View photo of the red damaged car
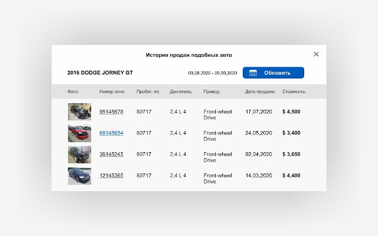Viewport: 378px width, 236px height. [80, 133]
